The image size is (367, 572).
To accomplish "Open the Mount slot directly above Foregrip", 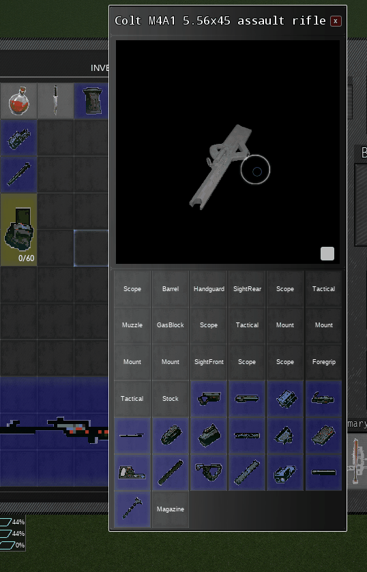I will (323, 325).
